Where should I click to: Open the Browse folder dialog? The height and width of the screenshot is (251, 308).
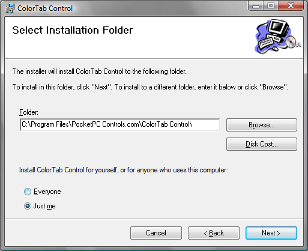[x=262, y=125]
